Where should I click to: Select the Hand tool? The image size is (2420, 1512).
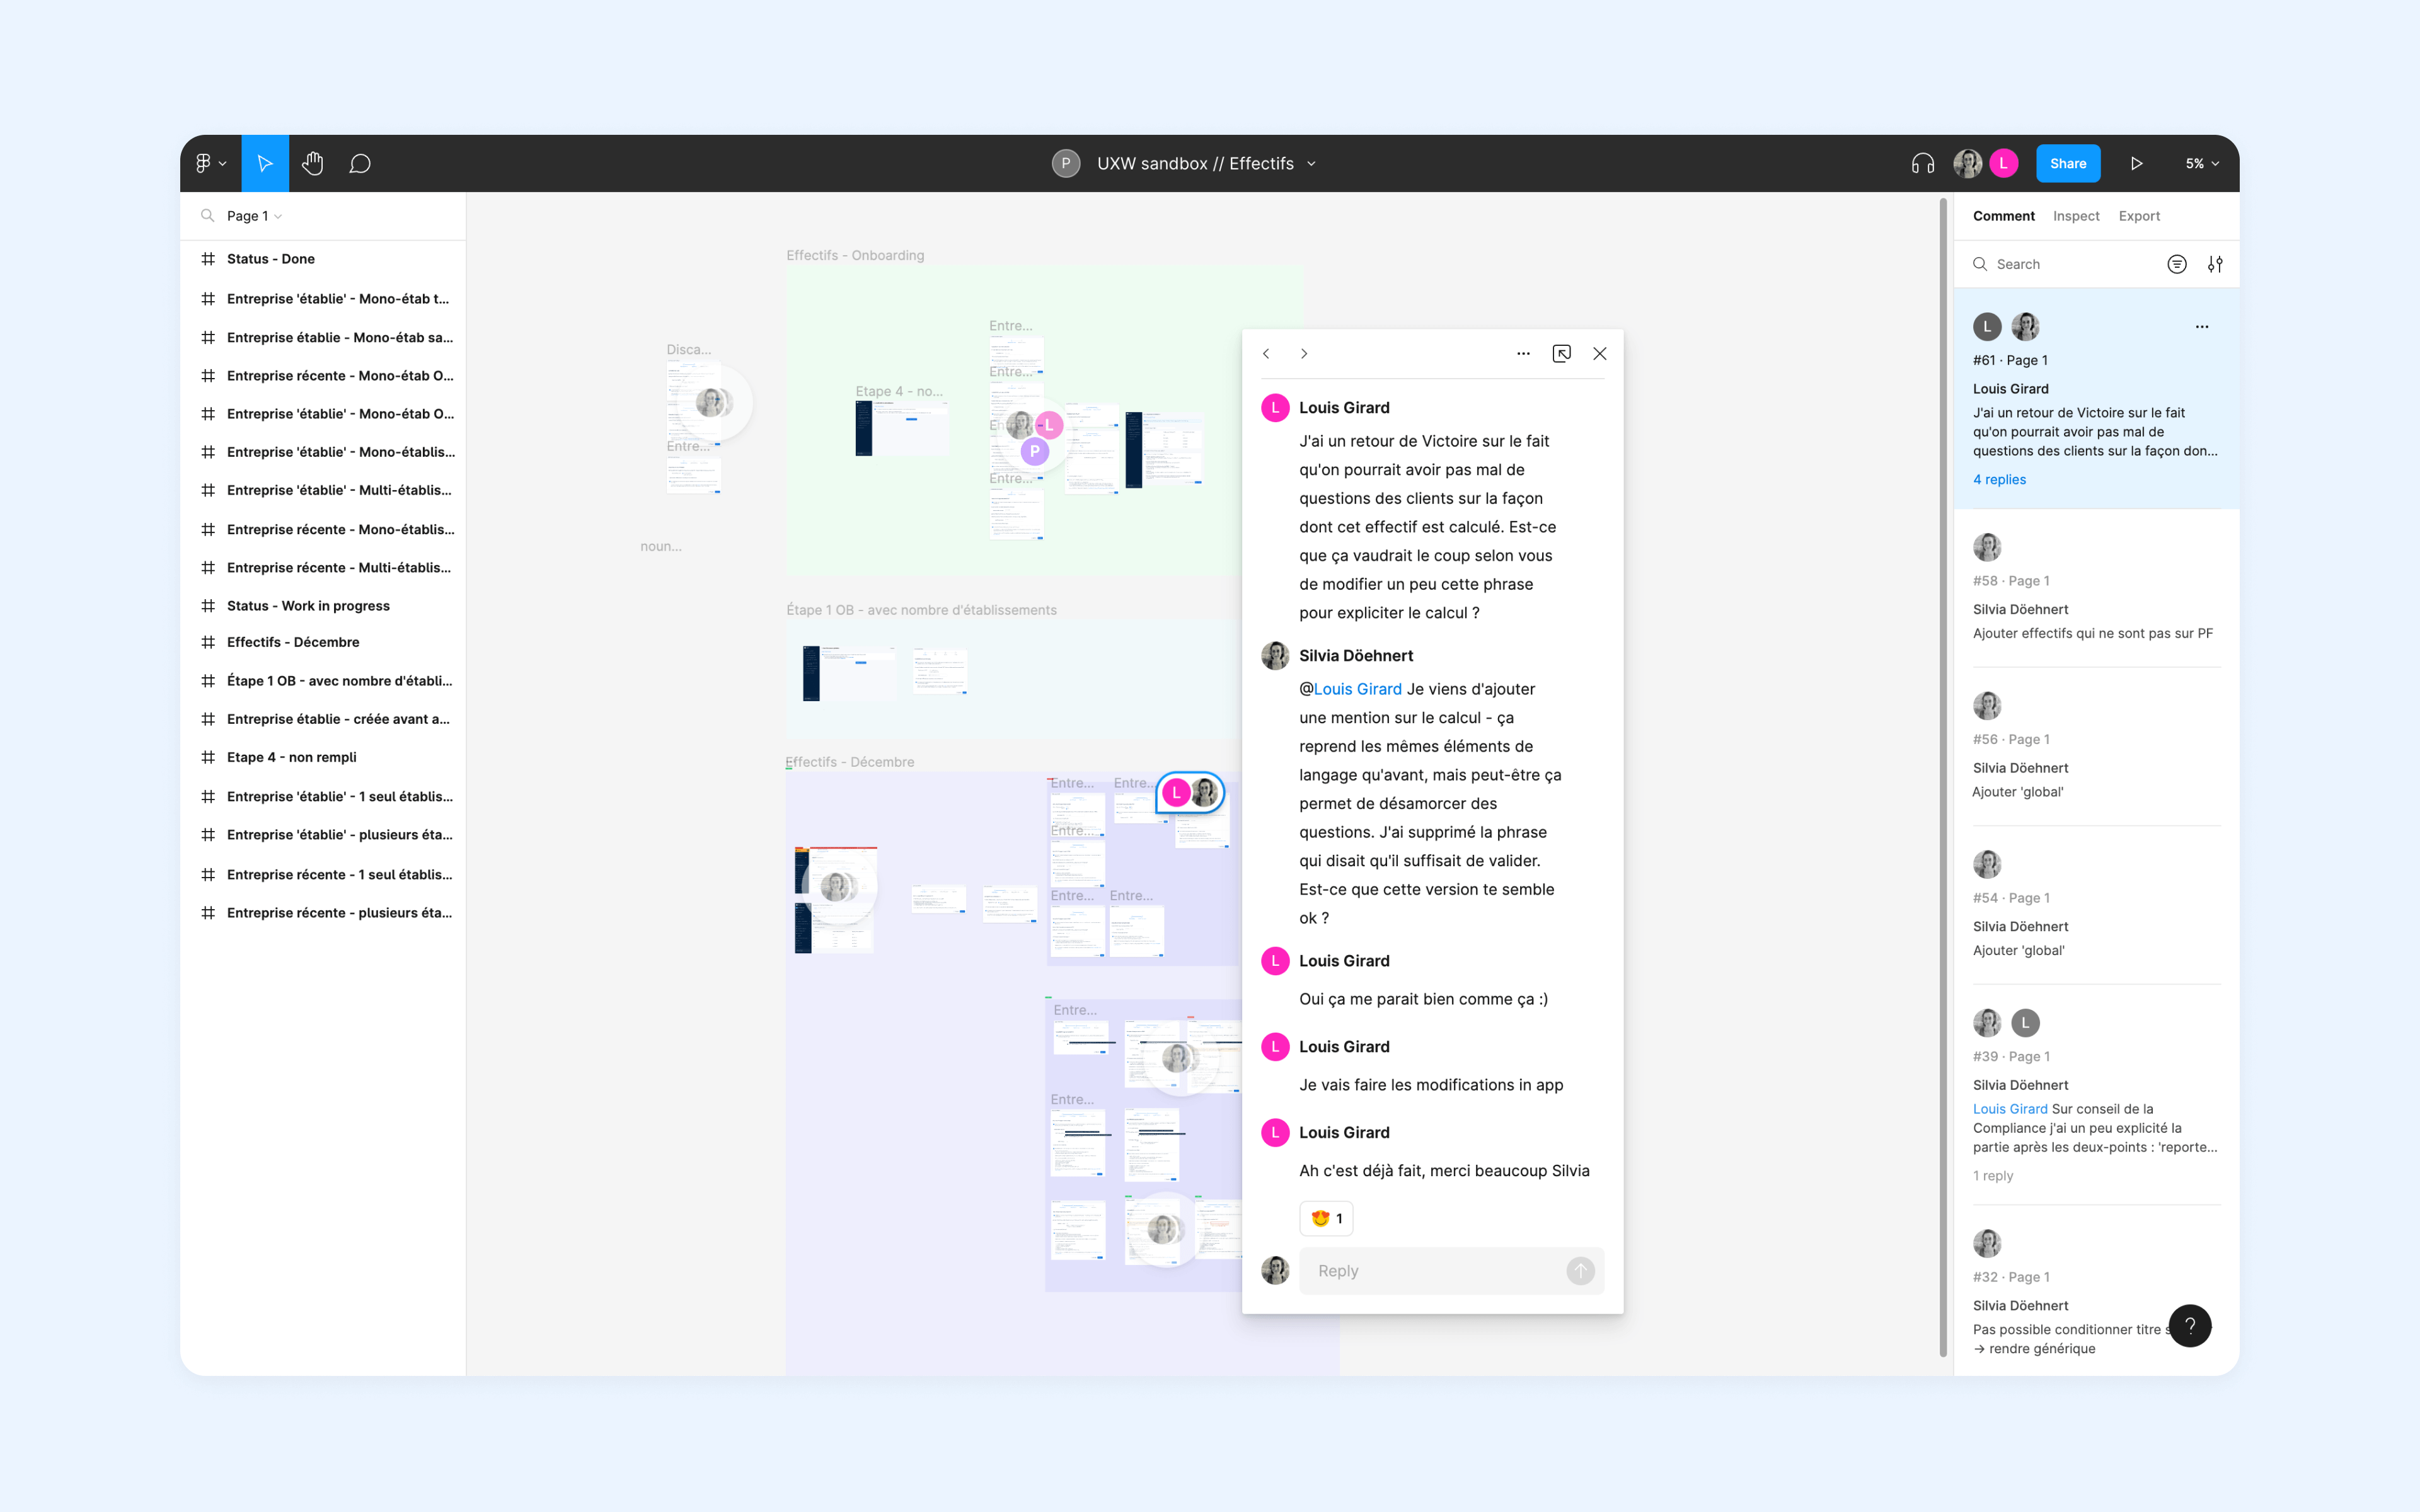(x=313, y=163)
